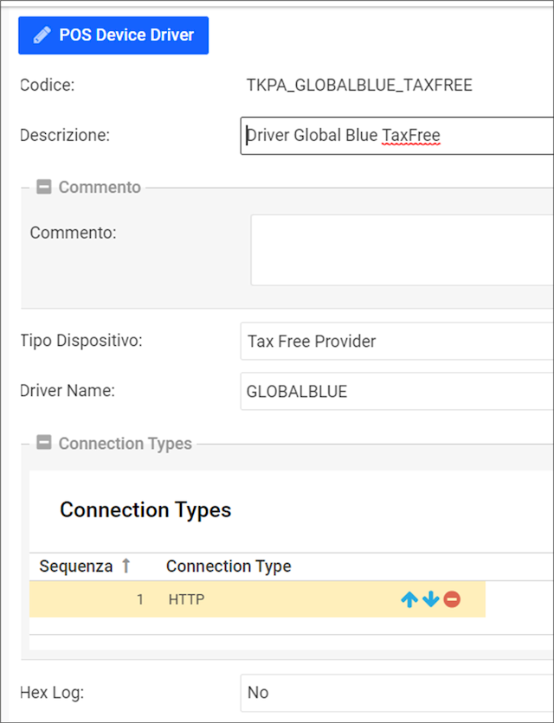Collapse the Commento section with minus icon
The image size is (554, 723).
click(44, 187)
